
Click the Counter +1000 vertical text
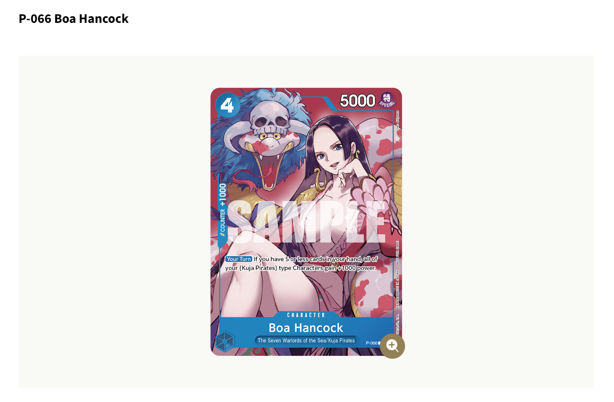223,211
